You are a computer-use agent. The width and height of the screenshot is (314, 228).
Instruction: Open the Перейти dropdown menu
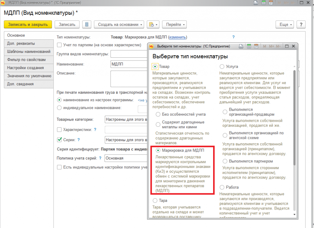(x=174, y=25)
